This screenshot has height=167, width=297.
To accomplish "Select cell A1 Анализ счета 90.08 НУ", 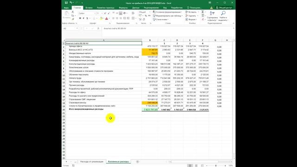I will 103,43.
